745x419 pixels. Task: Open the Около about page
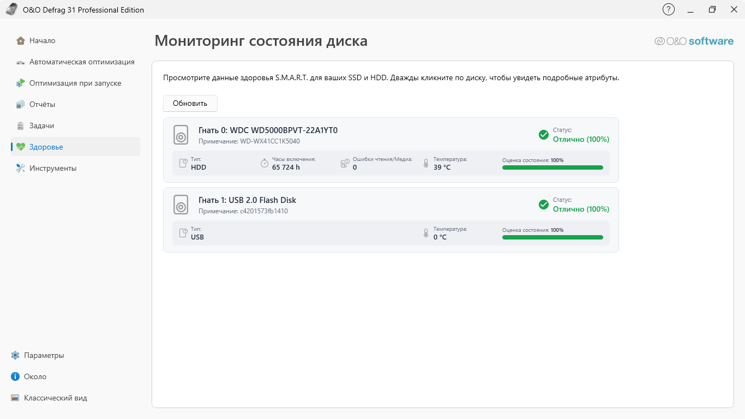click(35, 376)
